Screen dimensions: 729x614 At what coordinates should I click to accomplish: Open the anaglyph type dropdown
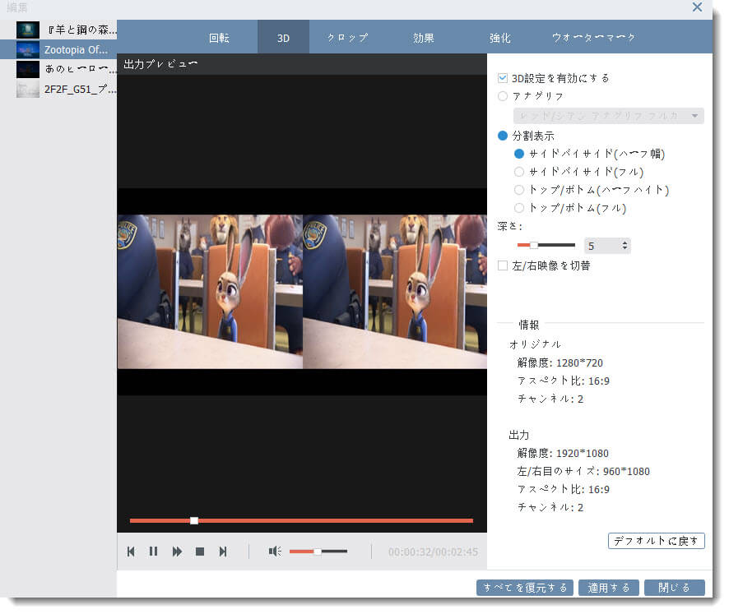coord(609,116)
